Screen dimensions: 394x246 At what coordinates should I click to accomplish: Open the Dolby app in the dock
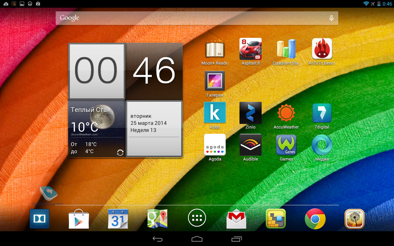[39, 219]
